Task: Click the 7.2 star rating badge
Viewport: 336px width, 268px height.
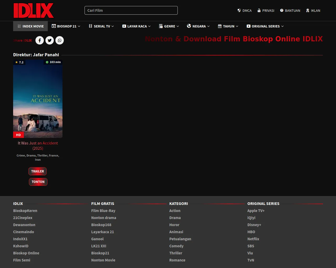Action: point(19,62)
